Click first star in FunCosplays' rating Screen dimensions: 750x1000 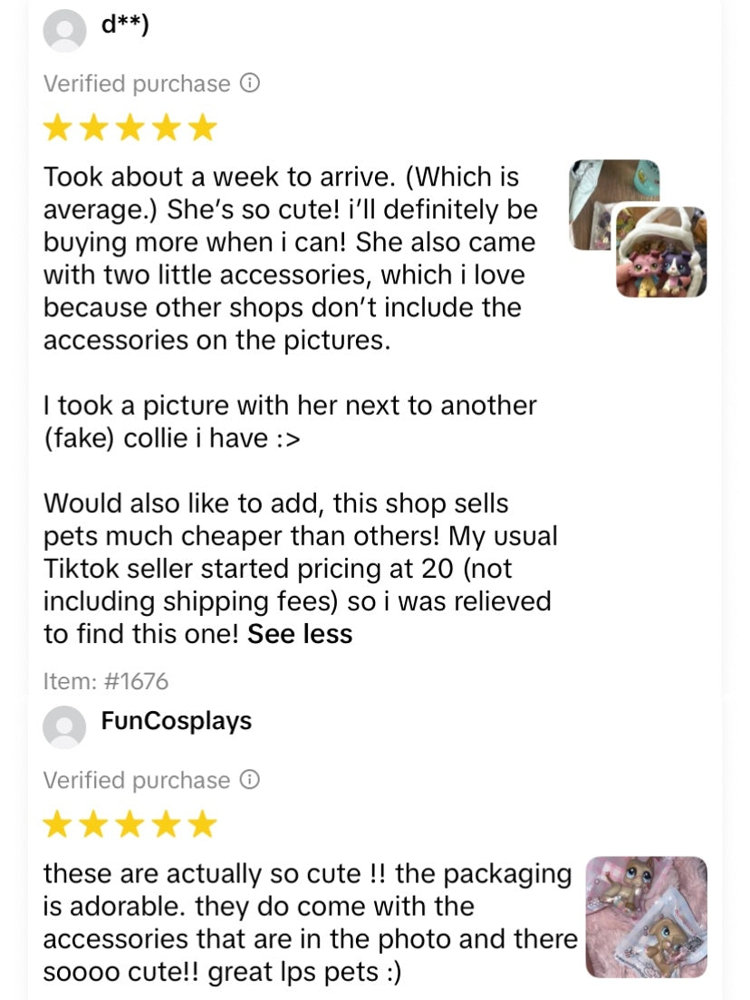coord(57,824)
